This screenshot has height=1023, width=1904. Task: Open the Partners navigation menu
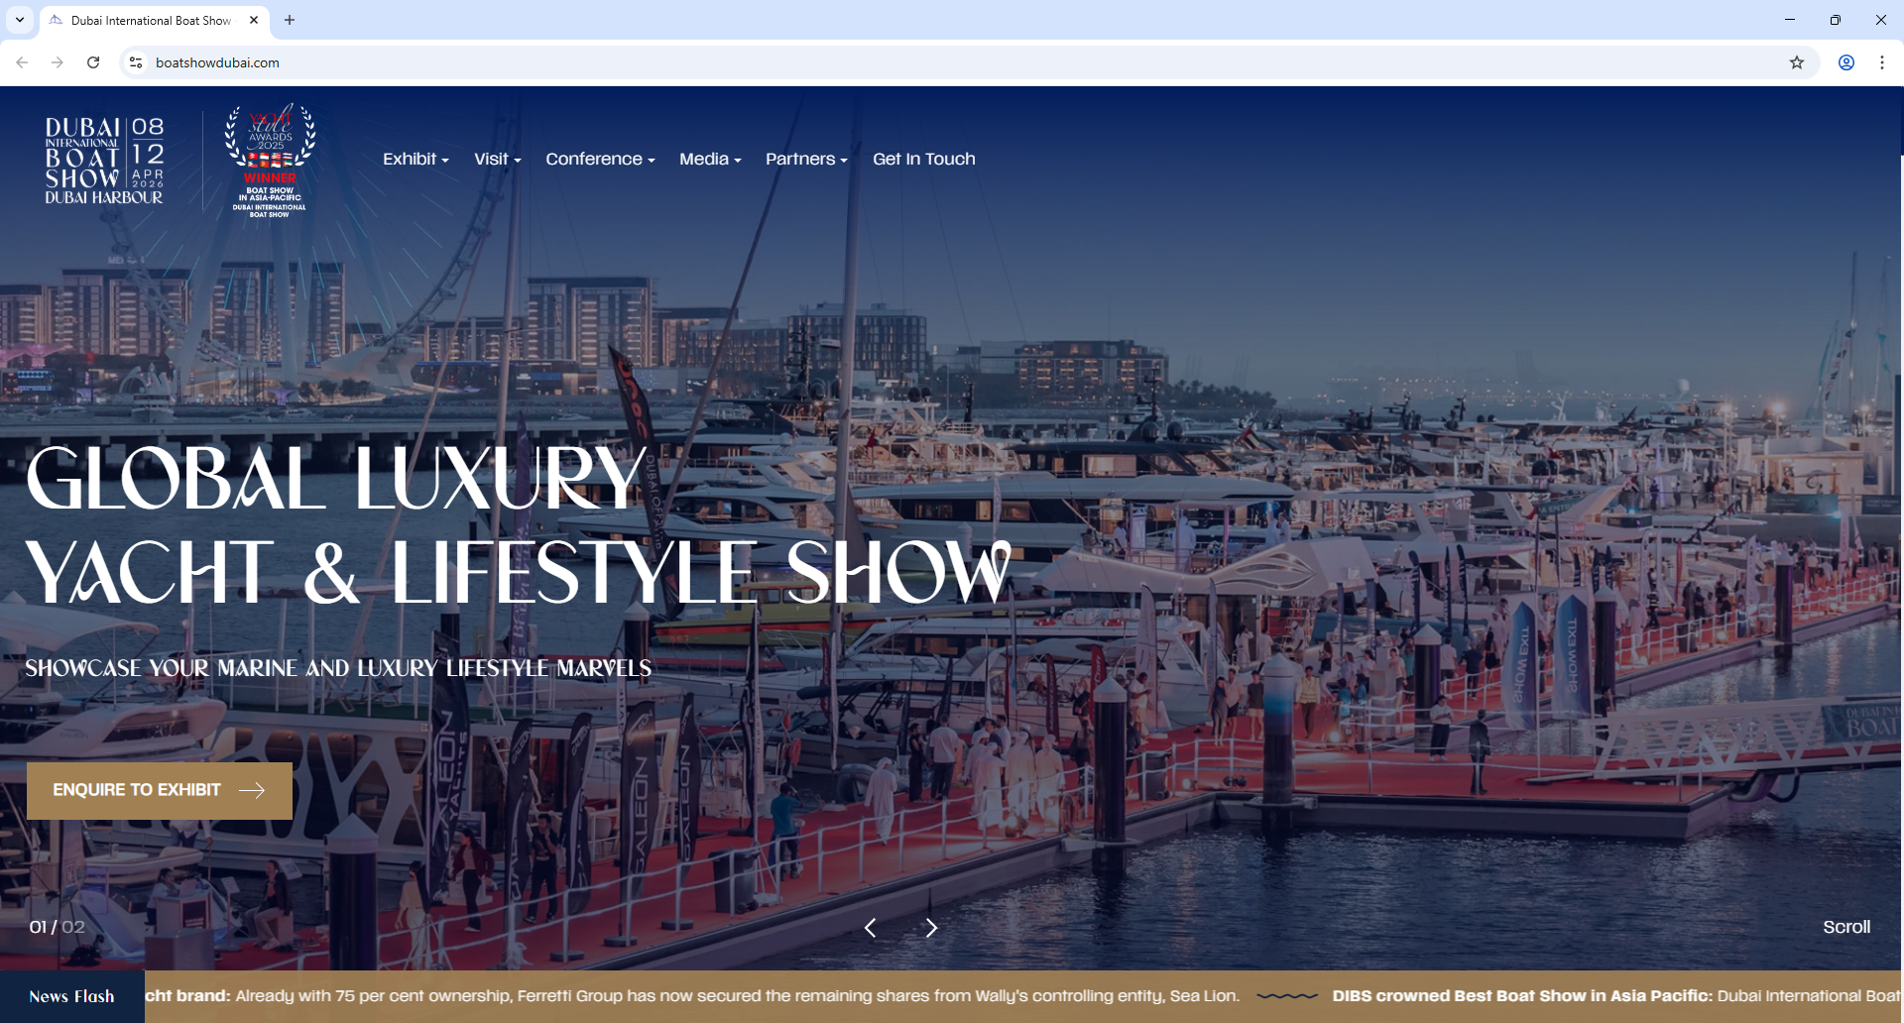(x=805, y=159)
